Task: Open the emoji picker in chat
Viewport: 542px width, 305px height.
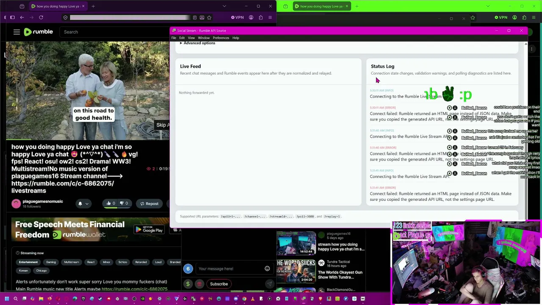Action: coord(267,269)
